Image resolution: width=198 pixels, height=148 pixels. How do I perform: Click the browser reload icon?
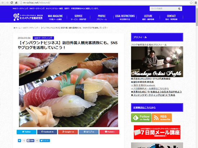click(12, 3)
